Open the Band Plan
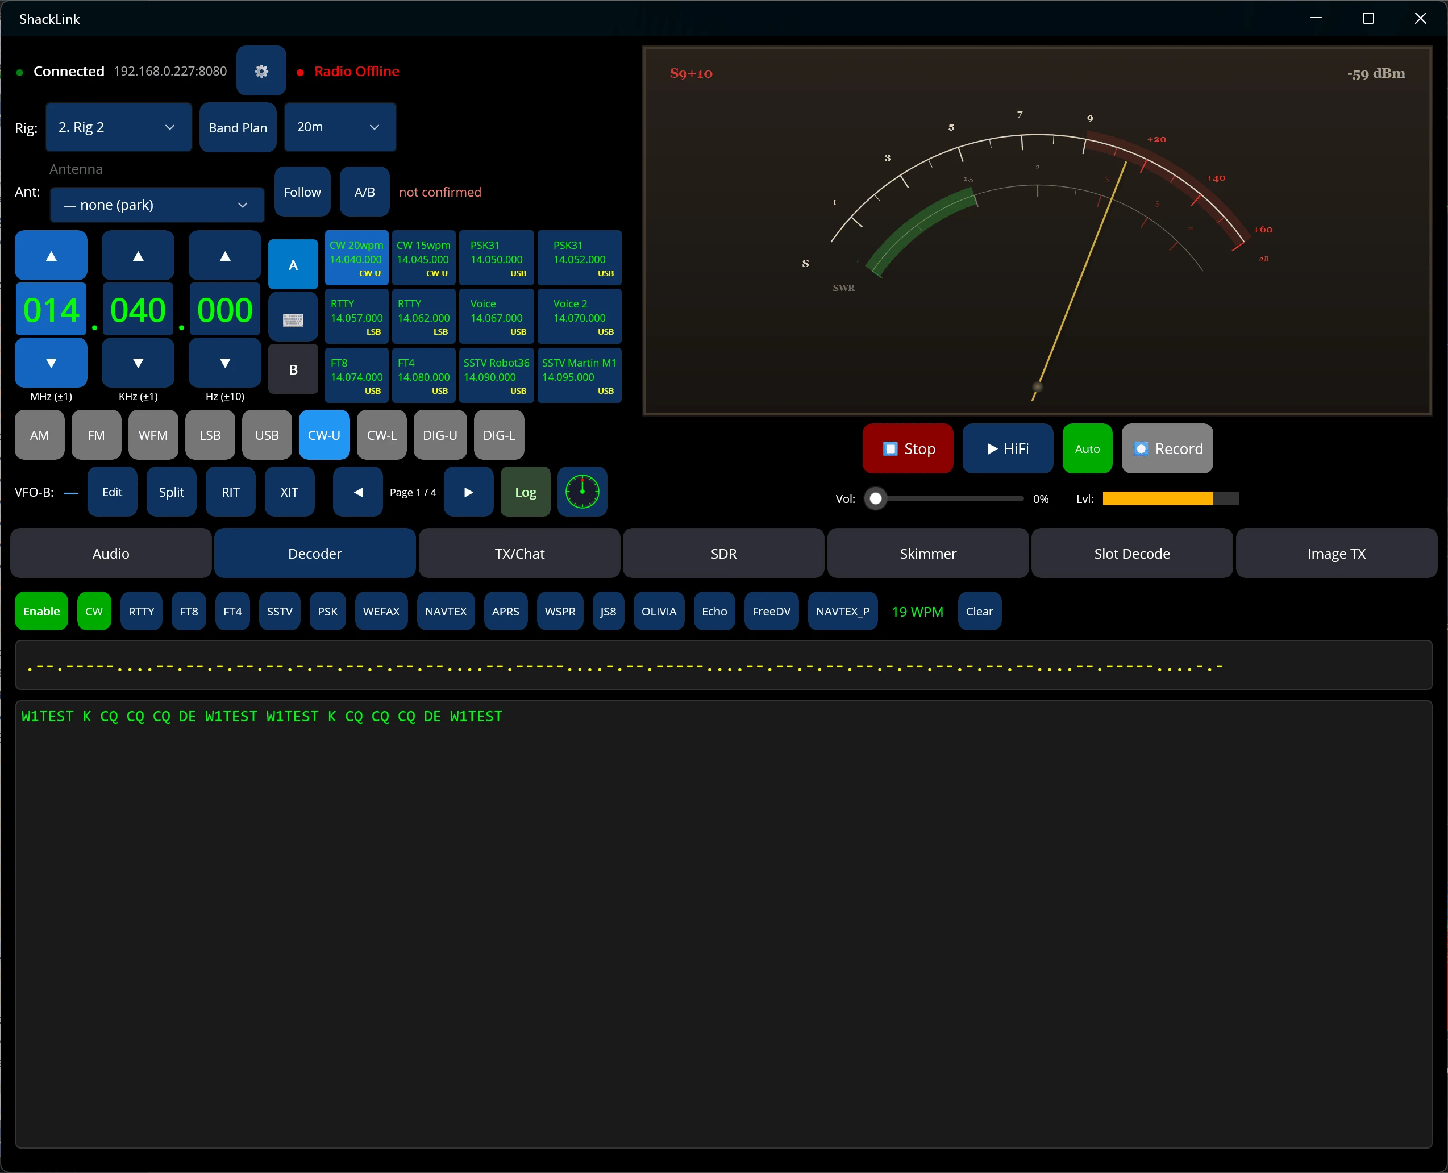This screenshot has height=1173, width=1448. click(238, 127)
